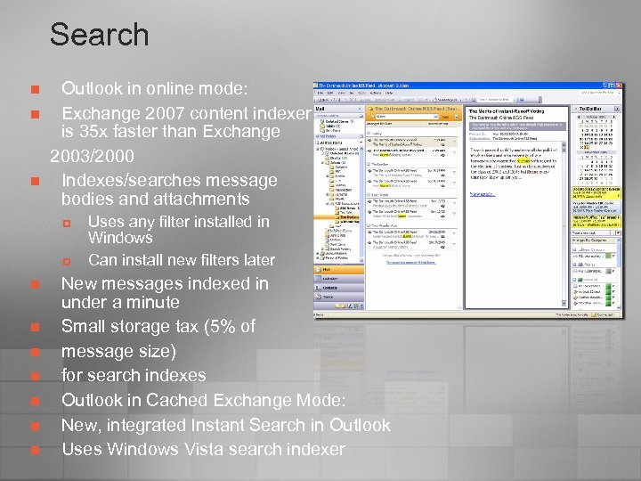
Task: Switch to Calendar in navigation pane
Action: coord(339,279)
